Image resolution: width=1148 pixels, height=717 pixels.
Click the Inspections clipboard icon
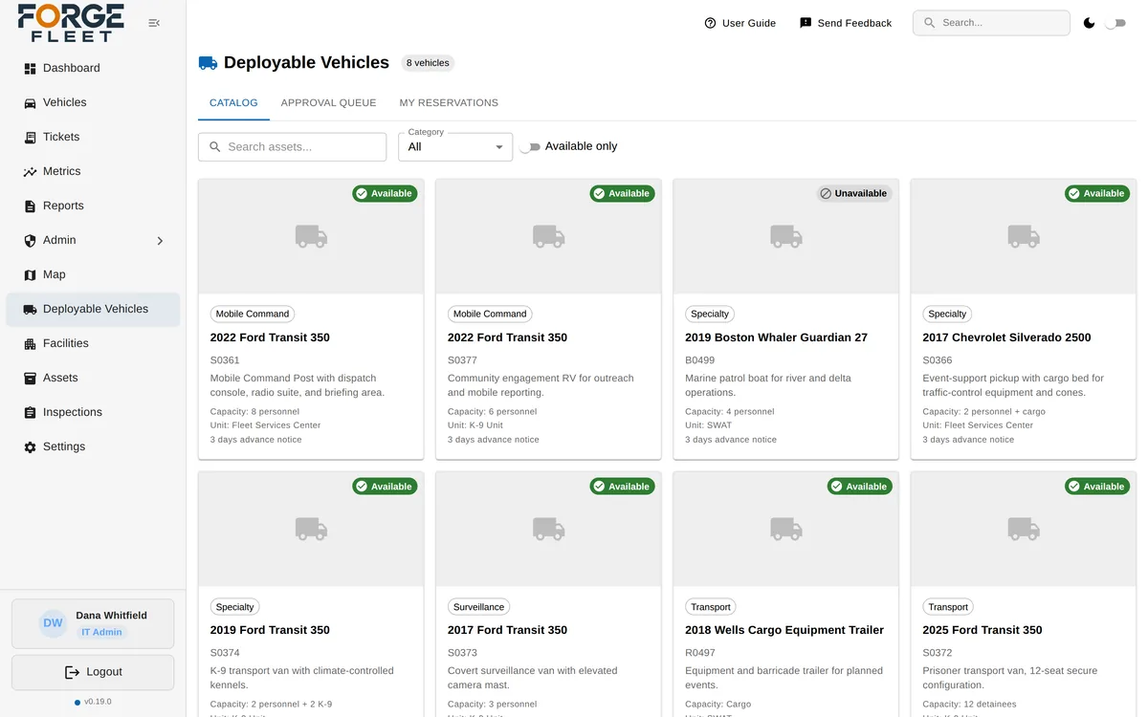[30, 413]
